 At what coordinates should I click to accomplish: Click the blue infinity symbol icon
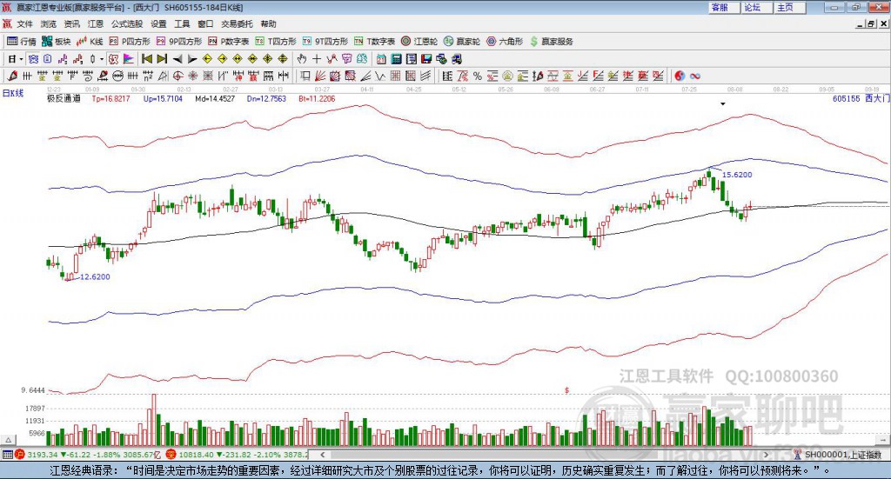[695, 77]
